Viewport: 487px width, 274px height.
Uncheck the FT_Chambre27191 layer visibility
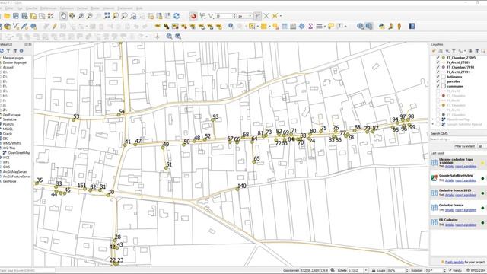pos(438,67)
